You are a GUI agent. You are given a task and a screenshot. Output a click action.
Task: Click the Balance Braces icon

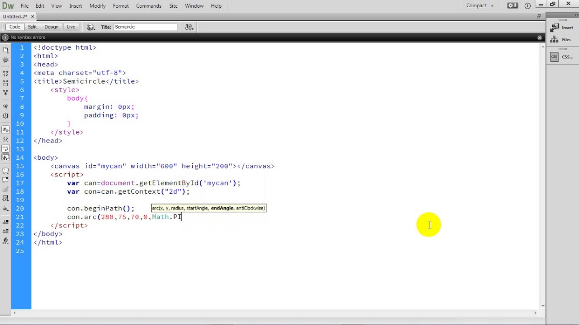click(5, 116)
